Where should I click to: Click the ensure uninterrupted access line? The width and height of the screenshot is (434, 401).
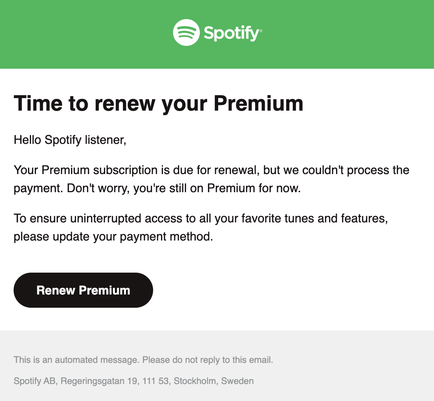coord(201,218)
